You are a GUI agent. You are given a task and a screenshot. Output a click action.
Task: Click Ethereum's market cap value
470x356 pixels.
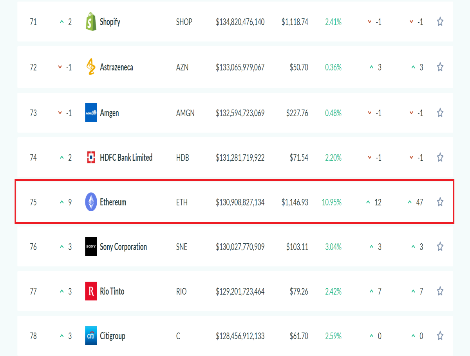[240, 203]
